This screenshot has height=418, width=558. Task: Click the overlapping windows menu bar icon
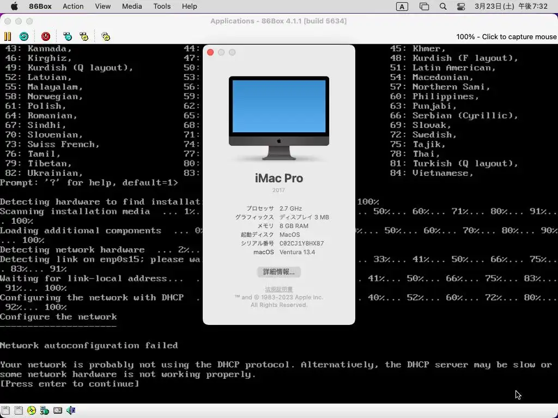pos(424,7)
